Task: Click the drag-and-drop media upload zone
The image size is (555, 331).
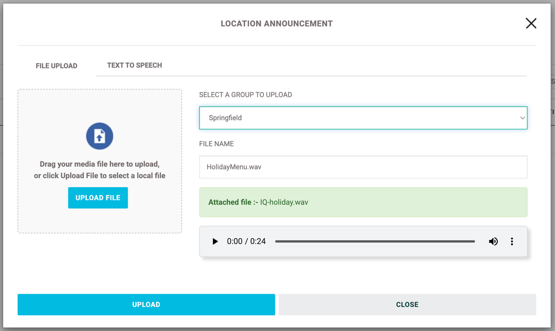Action: click(99, 161)
